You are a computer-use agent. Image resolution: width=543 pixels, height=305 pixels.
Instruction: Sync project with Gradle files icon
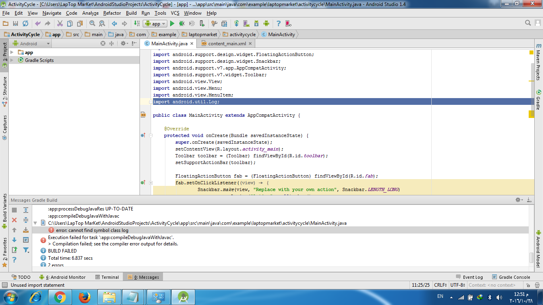click(236, 24)
